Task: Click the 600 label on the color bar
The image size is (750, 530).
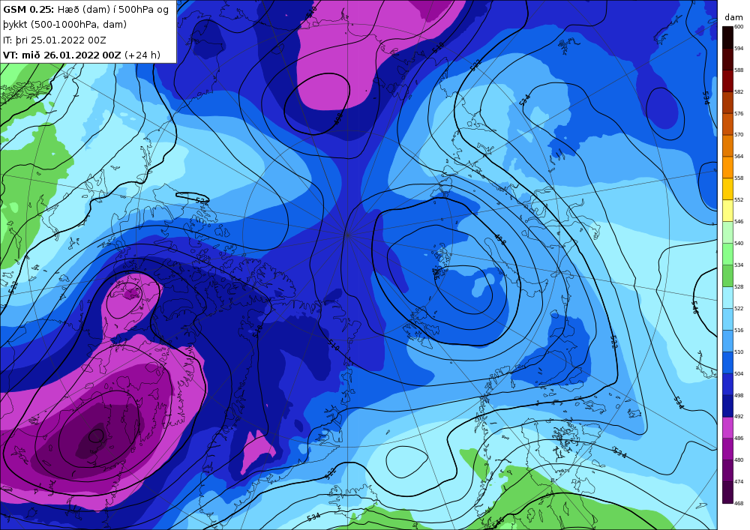Action: pos(739,27)
